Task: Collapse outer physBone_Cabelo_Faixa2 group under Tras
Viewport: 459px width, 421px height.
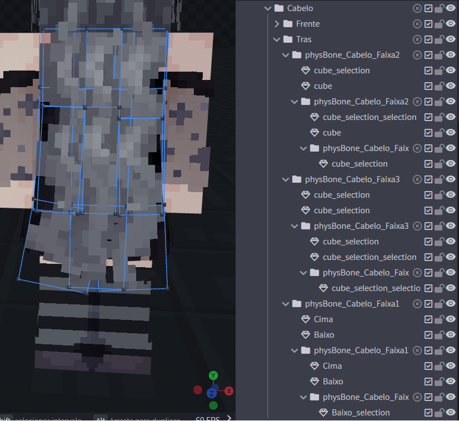Action: pyautogui.click(x=286, y=55)
